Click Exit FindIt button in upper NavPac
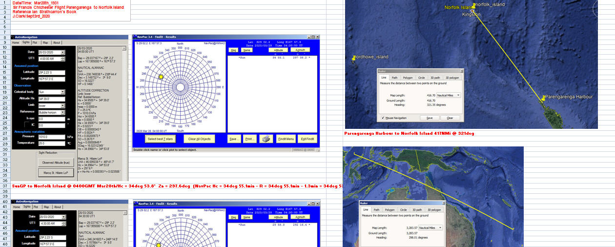The height and width of the screenshot is (247, 615). (x=307, y=139)
